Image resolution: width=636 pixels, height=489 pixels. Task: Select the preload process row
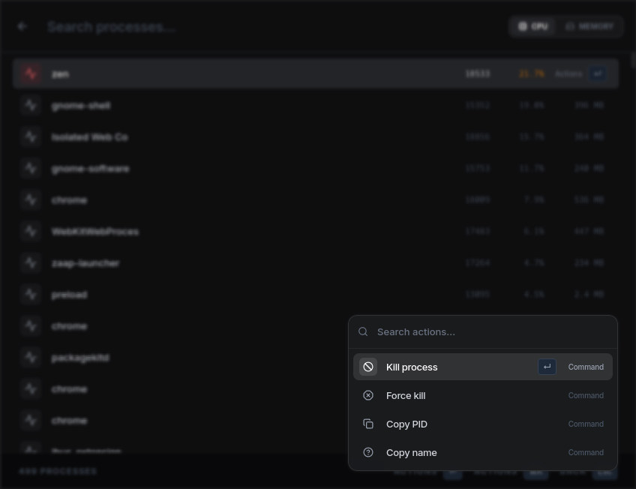tap(316, 294)
